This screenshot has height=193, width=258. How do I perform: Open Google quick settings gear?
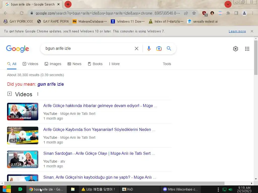[236, 49]
